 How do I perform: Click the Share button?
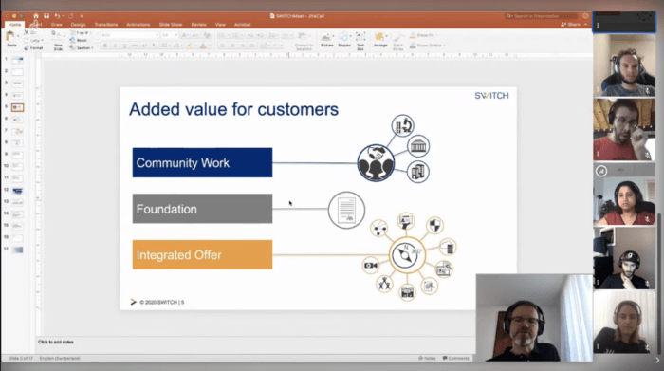pos(571,25)
